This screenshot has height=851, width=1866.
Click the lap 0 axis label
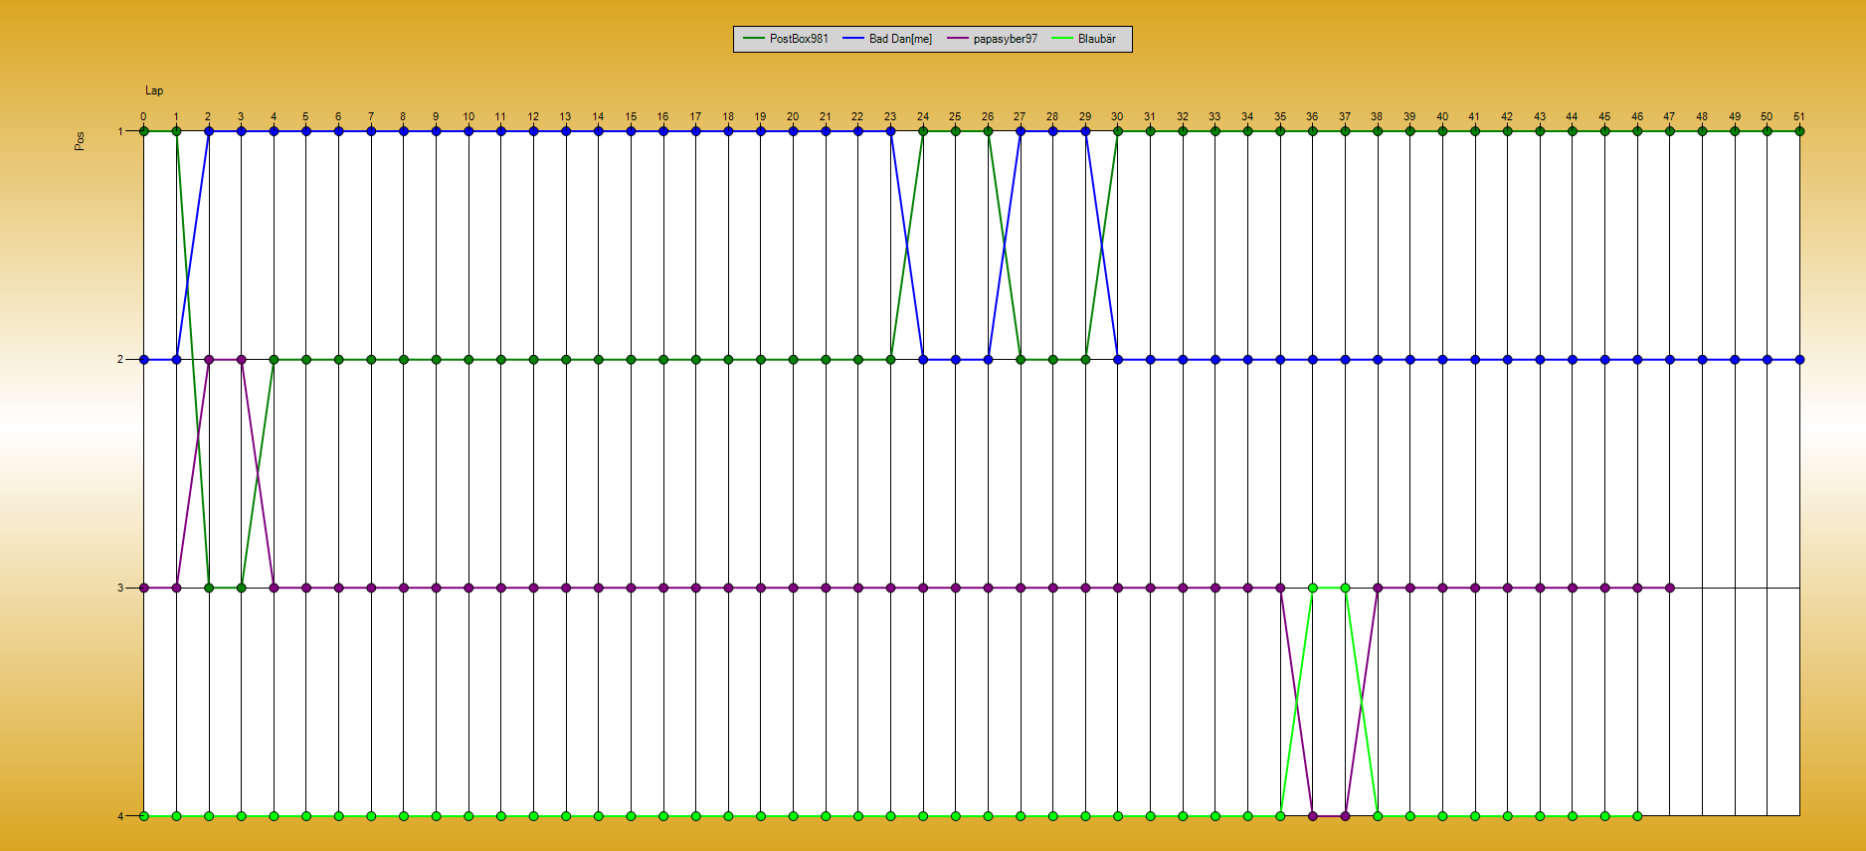(x=143, y=116)
